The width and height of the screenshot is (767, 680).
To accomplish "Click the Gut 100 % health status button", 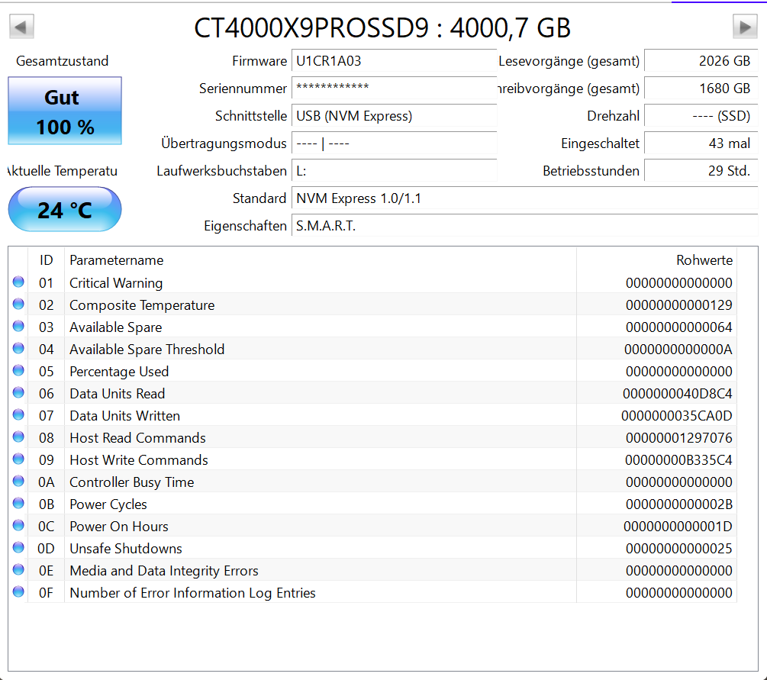I will (x=65, y=111).
